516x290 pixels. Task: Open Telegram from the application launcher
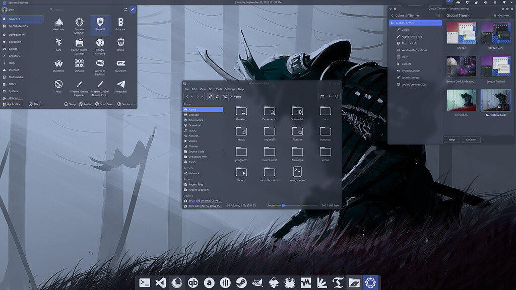[120, 86]
